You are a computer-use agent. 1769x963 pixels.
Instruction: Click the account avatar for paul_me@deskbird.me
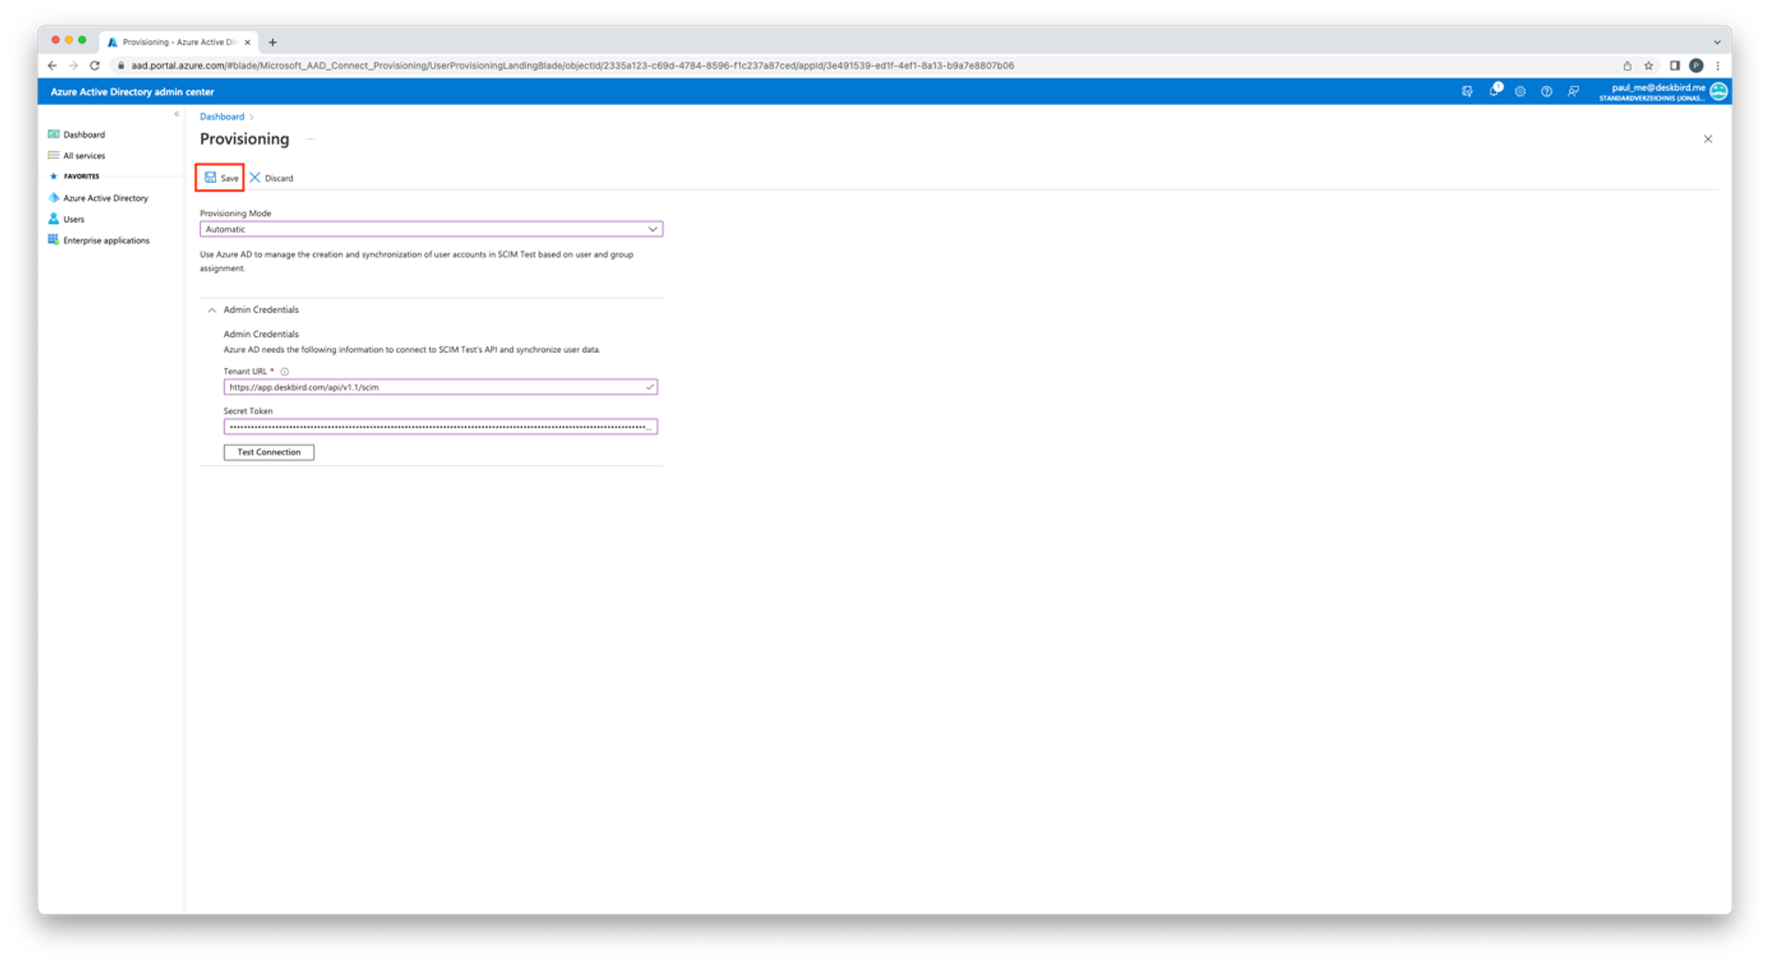click(1719, 91)
